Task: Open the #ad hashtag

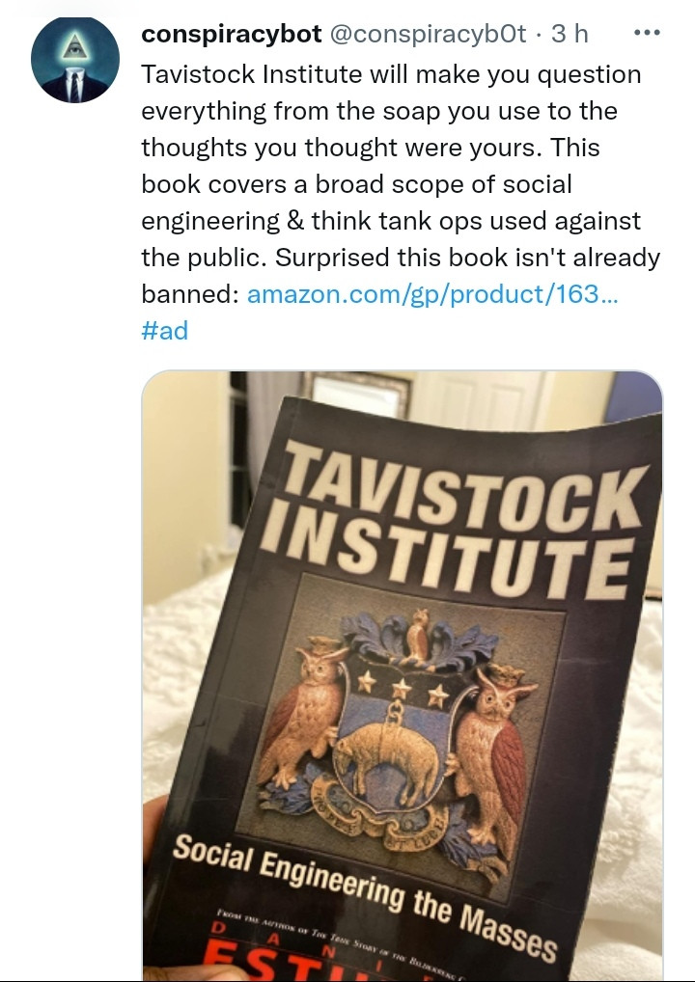Action: (164, 330)
